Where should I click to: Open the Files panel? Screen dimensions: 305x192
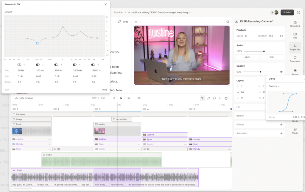coord(295,36)
